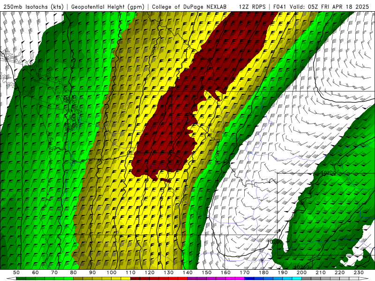
Task: Click the 140 label on the color bar
Action: pyautogui.click(x=187, y=273)
